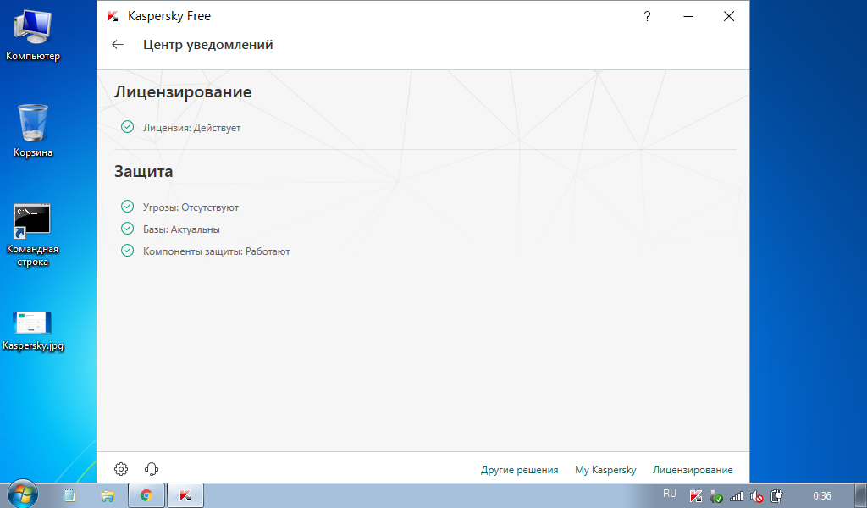
Task: Click Центр уведомлений page title
Action: click(x=208, y=45)
